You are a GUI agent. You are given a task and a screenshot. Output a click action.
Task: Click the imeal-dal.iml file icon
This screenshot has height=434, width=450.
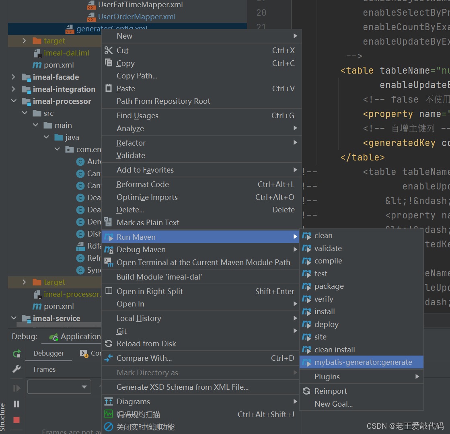tap(37, 53)
